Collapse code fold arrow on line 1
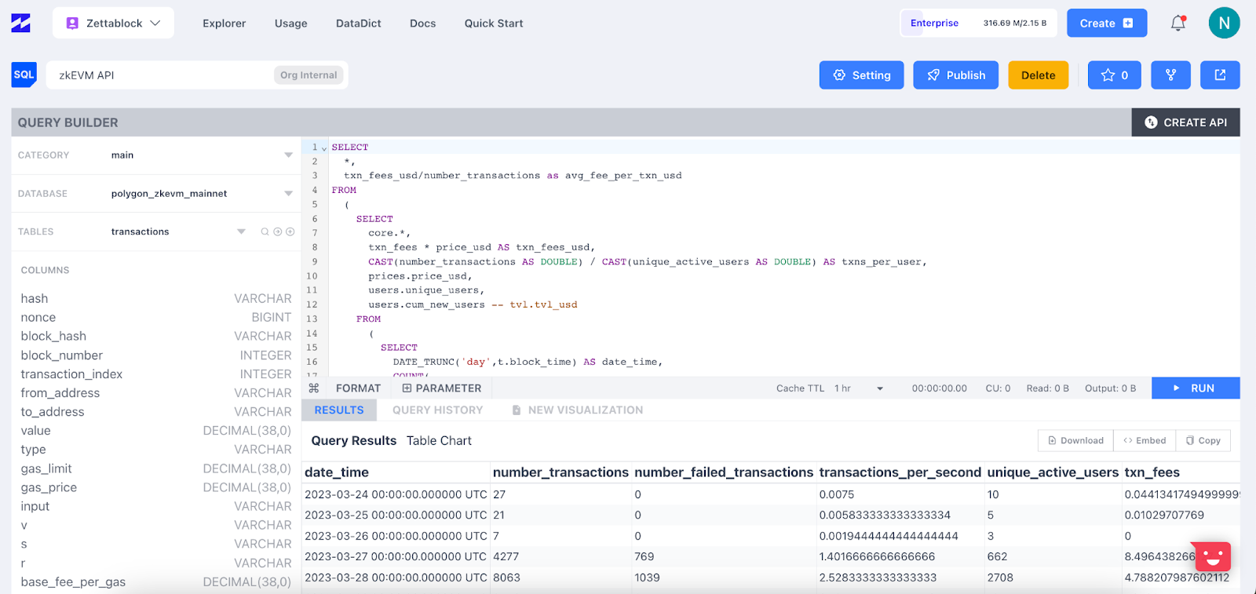Viewport: 1256px width, 594px height. [324, 148]
